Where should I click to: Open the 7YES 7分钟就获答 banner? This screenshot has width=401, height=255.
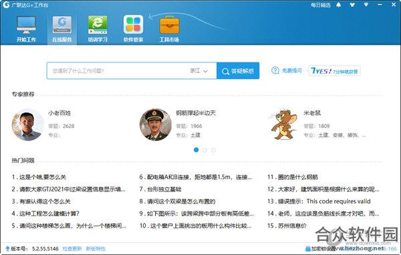point(335,71)
